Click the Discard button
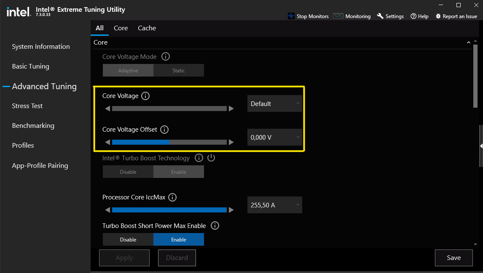Viewport: 483px width, 273px height. (x=177, y=257)
